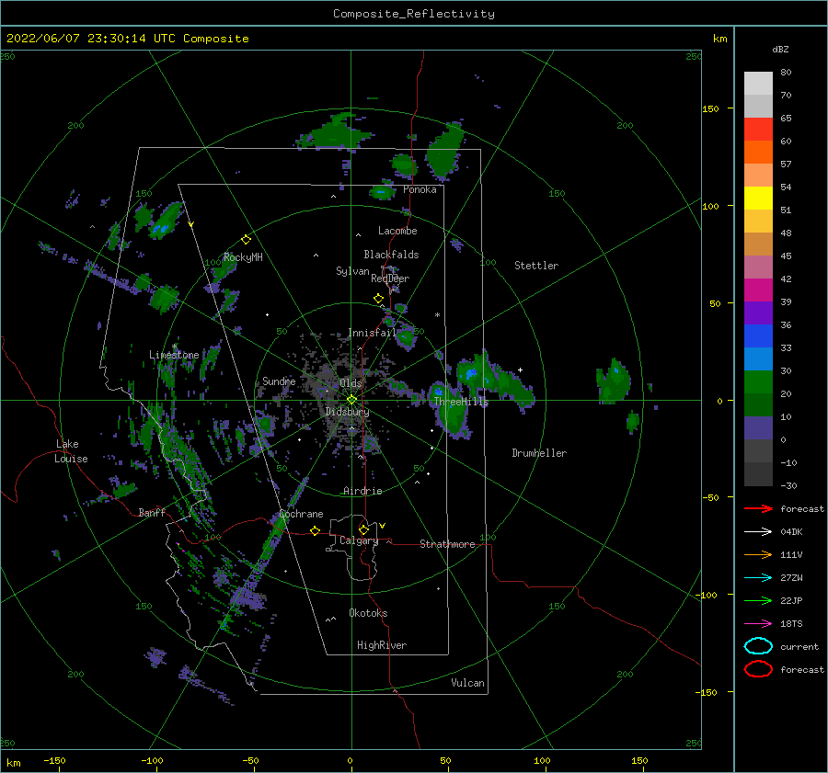
Task: Click the yellow diamond marker above Calgary
Action: [363, 529]
